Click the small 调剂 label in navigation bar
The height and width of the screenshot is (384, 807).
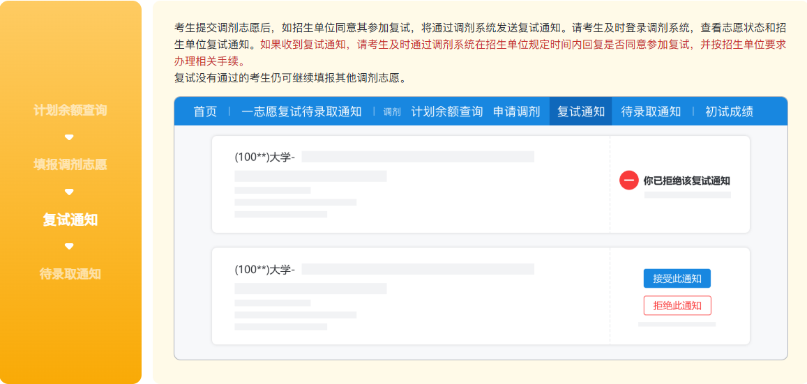click(x=392, y=112)
